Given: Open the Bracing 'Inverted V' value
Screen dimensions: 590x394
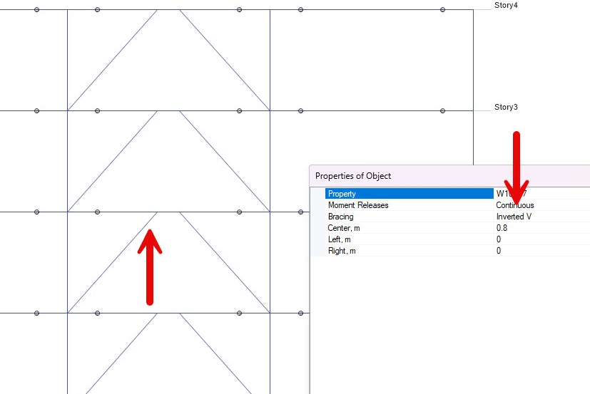Looking at the screenshot, I should coord(514,217).
